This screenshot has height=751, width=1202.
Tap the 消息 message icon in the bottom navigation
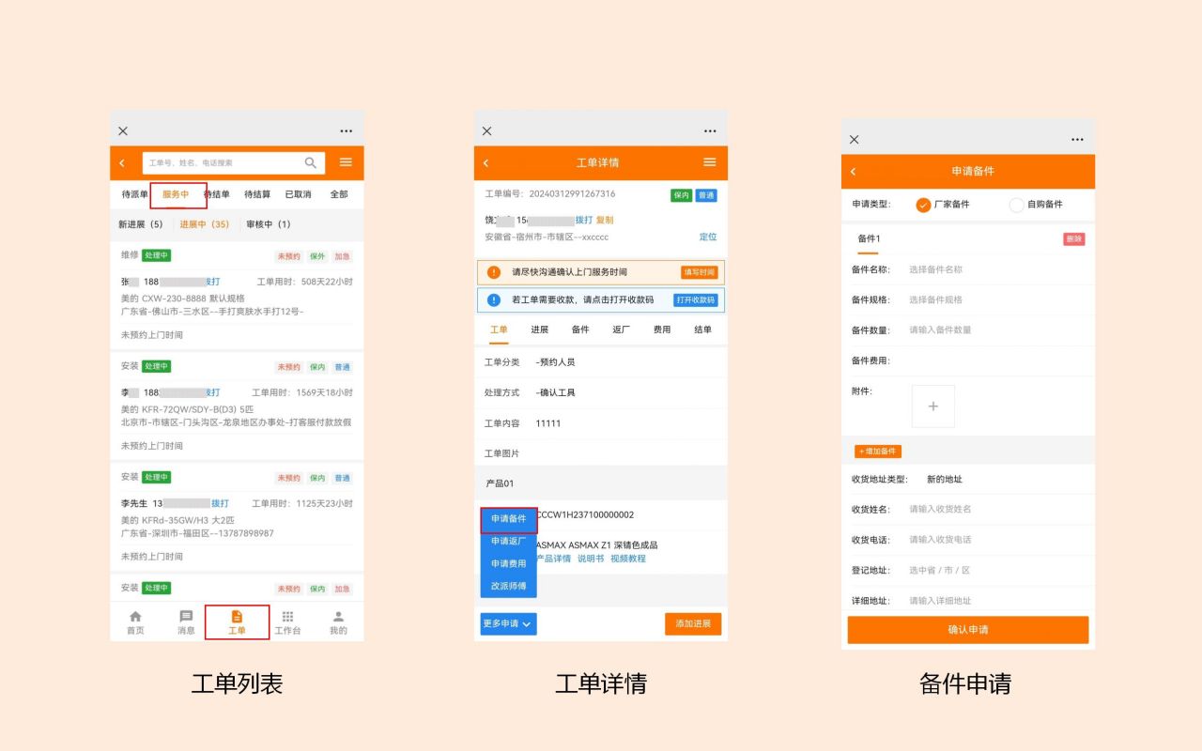186,617
